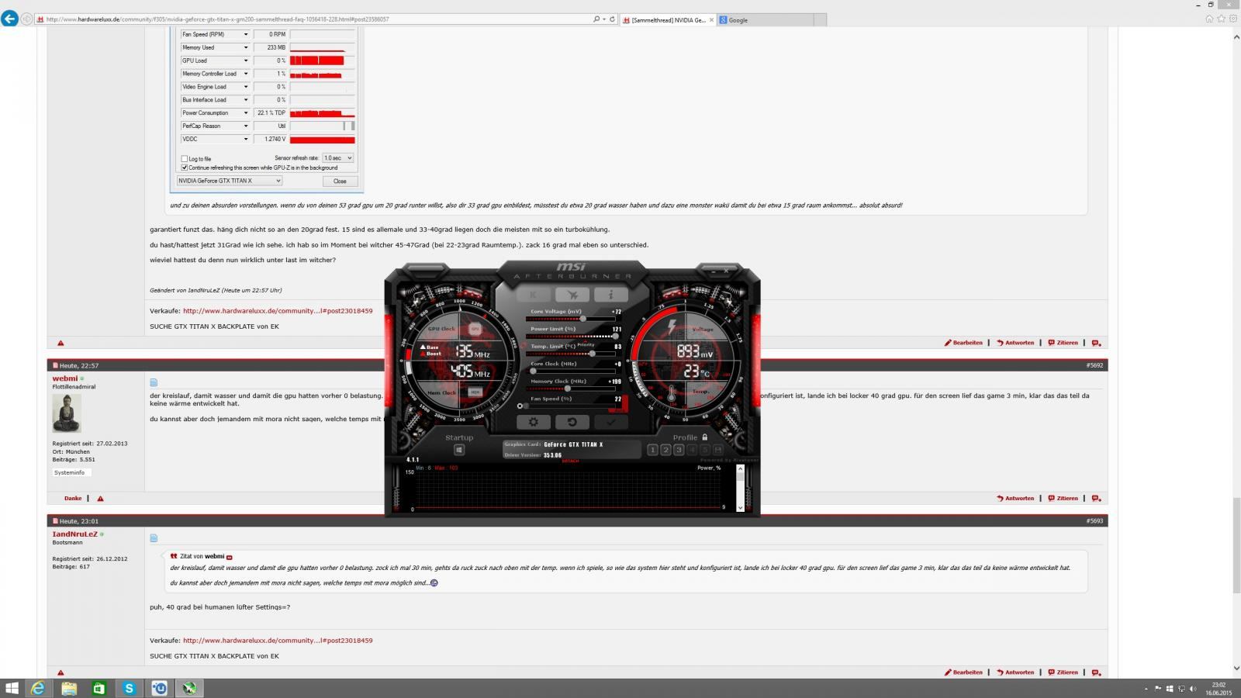Click the GPU chip icon on clock gauge
Viewport: 1241px width, 698px height.
(475, 329)
